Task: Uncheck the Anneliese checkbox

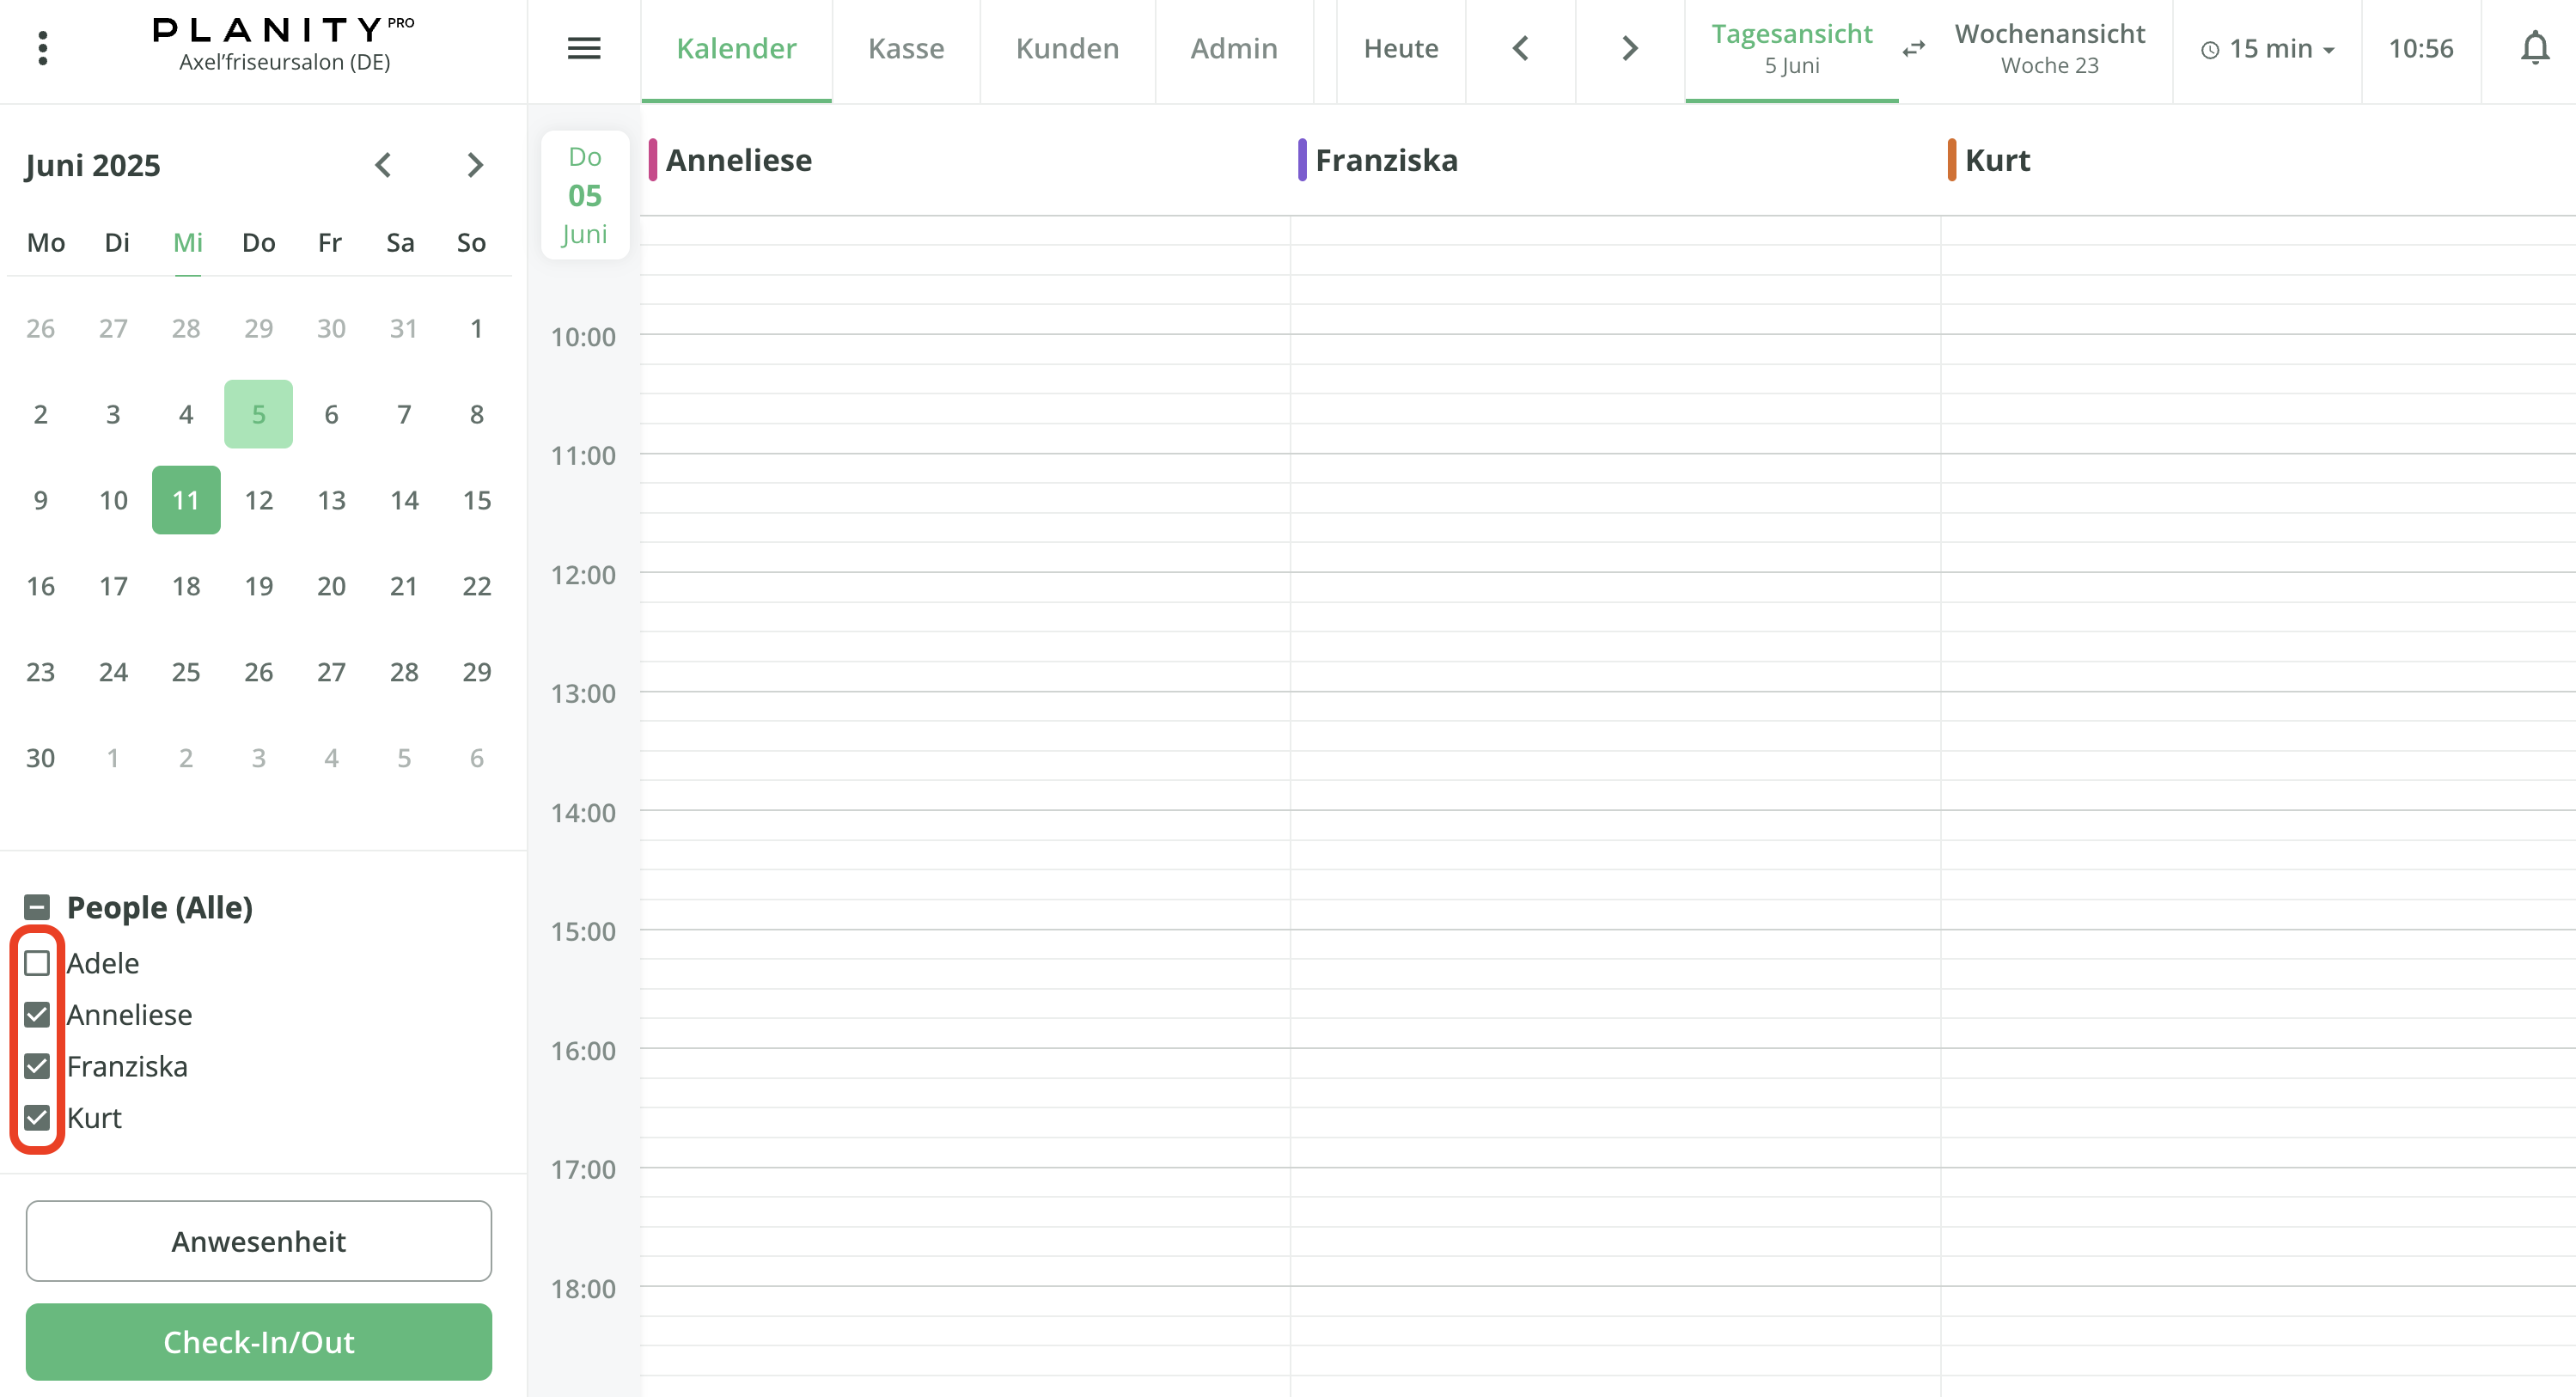Action: (x=37, y=1015)
